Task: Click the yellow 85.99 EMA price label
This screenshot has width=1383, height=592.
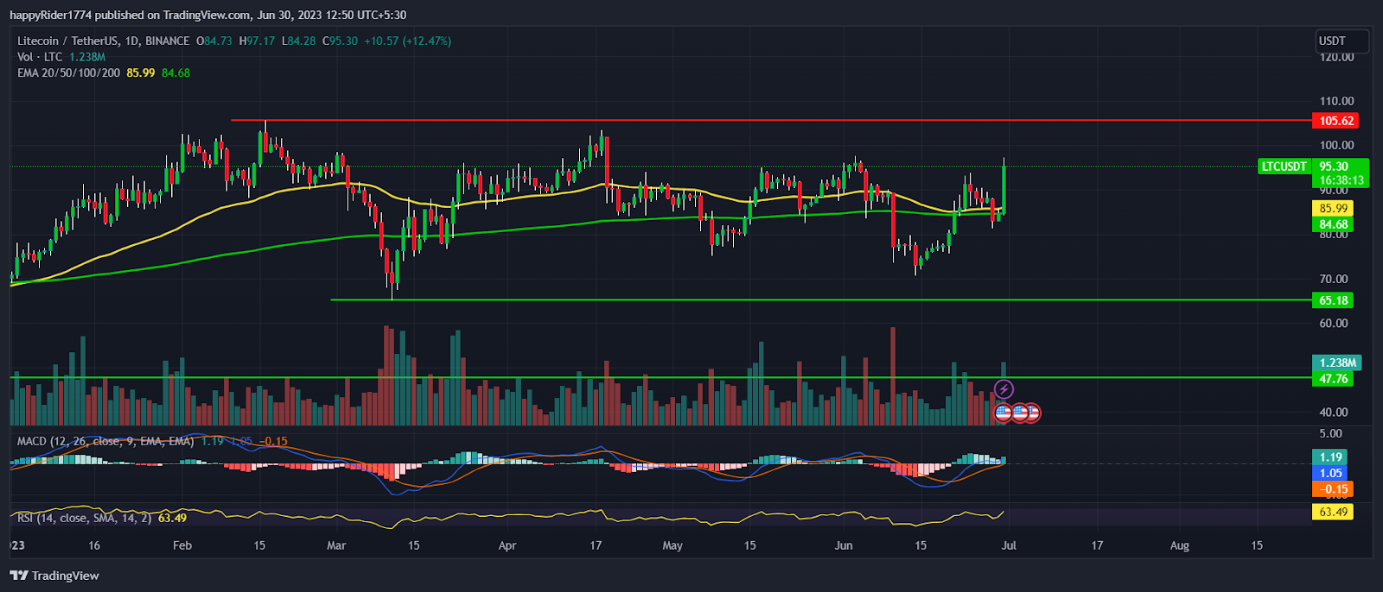Action: (x=1334, y=208)
